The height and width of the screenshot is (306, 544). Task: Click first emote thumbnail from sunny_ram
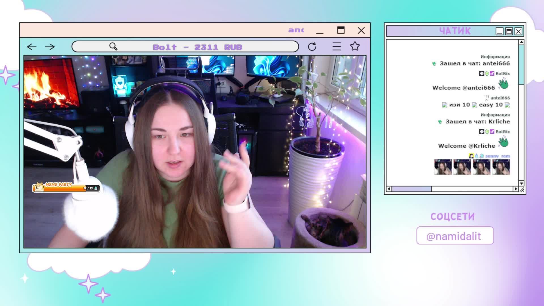click(443, 167)
